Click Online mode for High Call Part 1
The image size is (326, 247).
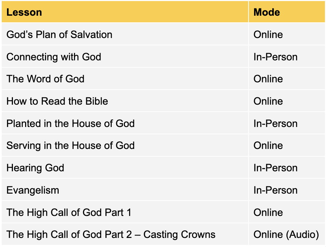coord(268,212)
